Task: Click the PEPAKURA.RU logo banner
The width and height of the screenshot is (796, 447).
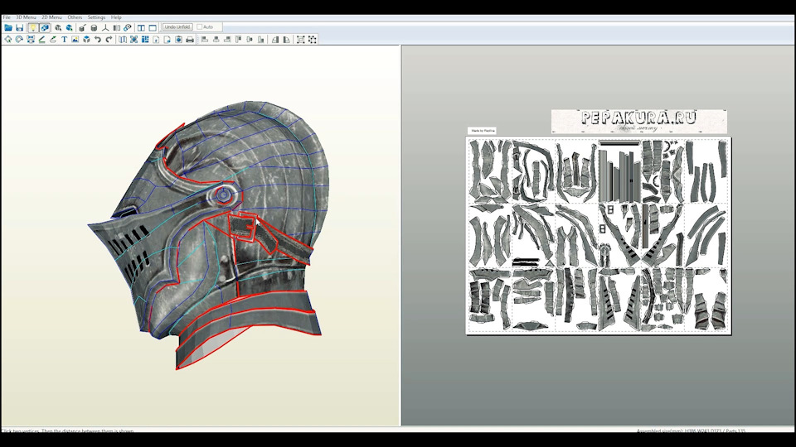Action: (638, 120)
